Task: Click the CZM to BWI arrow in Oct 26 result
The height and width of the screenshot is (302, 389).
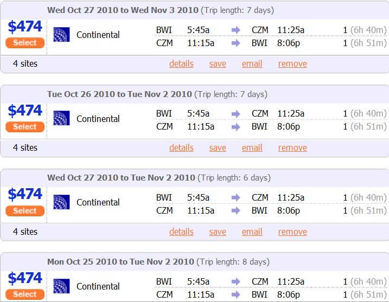Action: tap(235, 127)
